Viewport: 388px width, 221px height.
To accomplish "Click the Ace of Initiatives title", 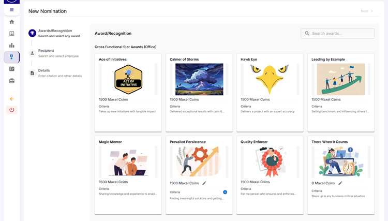I will tap(113, 60).
